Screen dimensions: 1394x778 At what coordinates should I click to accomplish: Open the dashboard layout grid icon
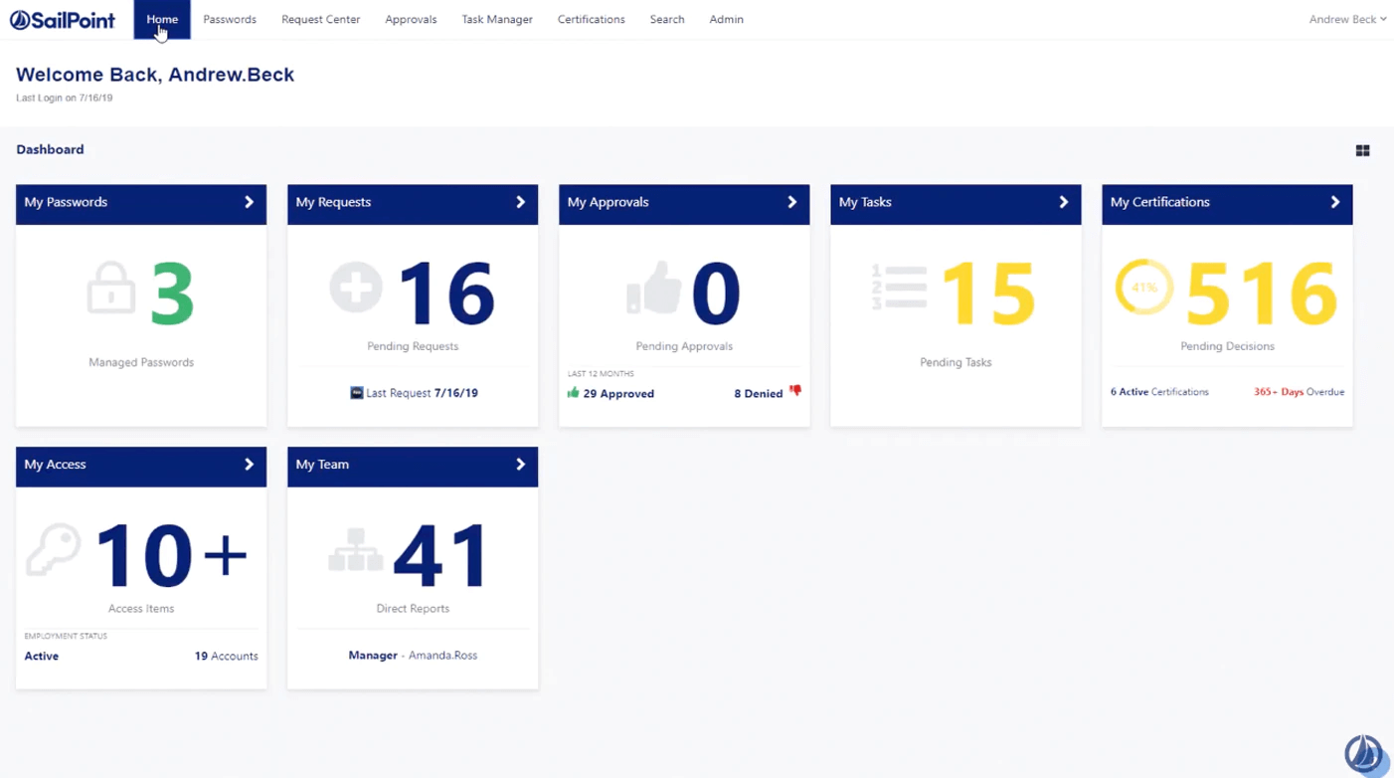click(1362, 149)
